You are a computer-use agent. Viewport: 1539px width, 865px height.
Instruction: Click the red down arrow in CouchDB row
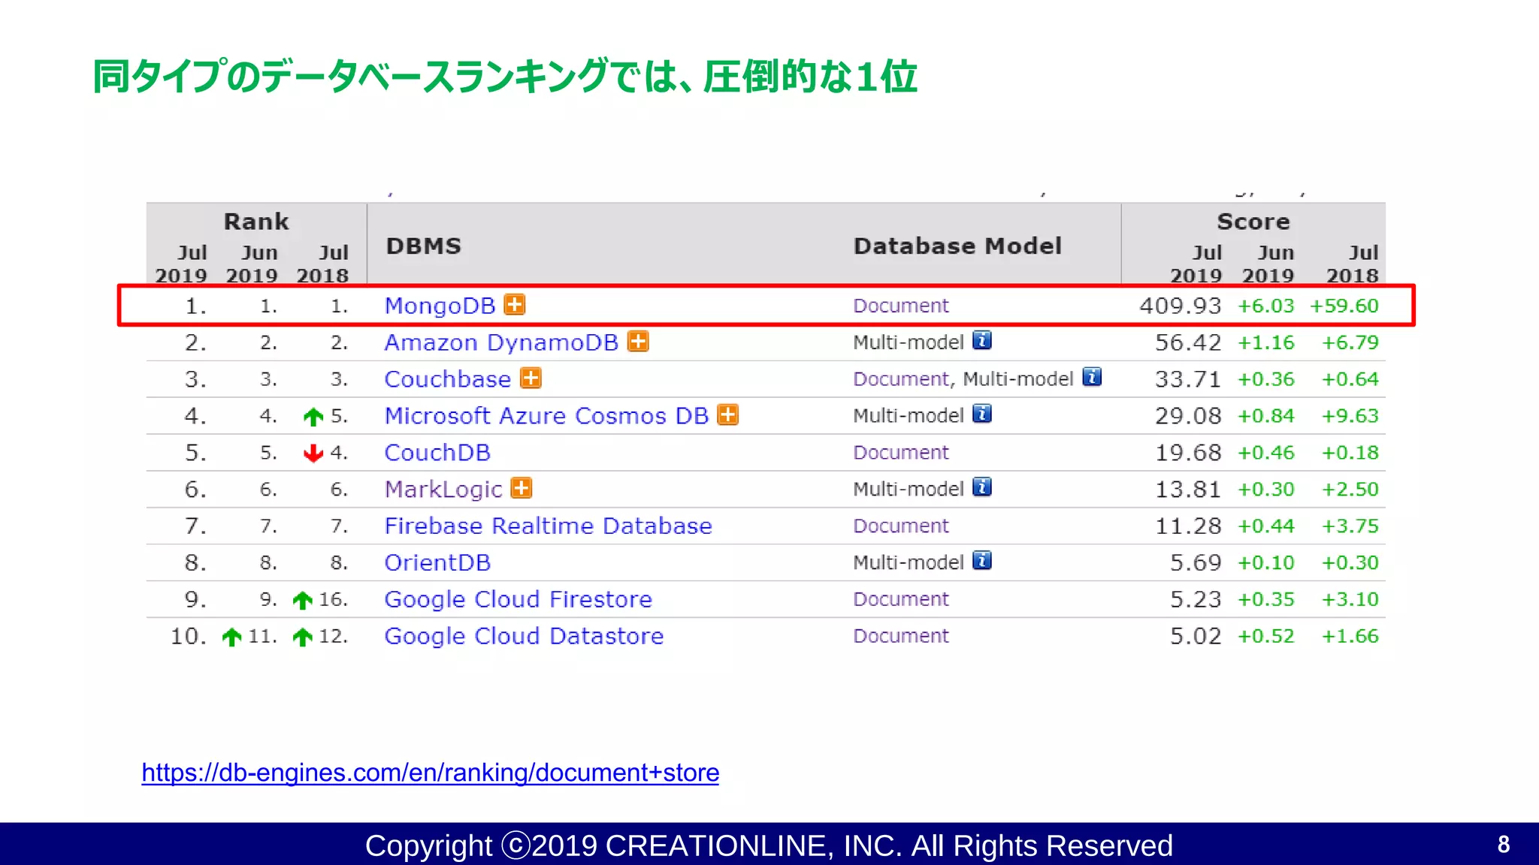pos(313,453)
